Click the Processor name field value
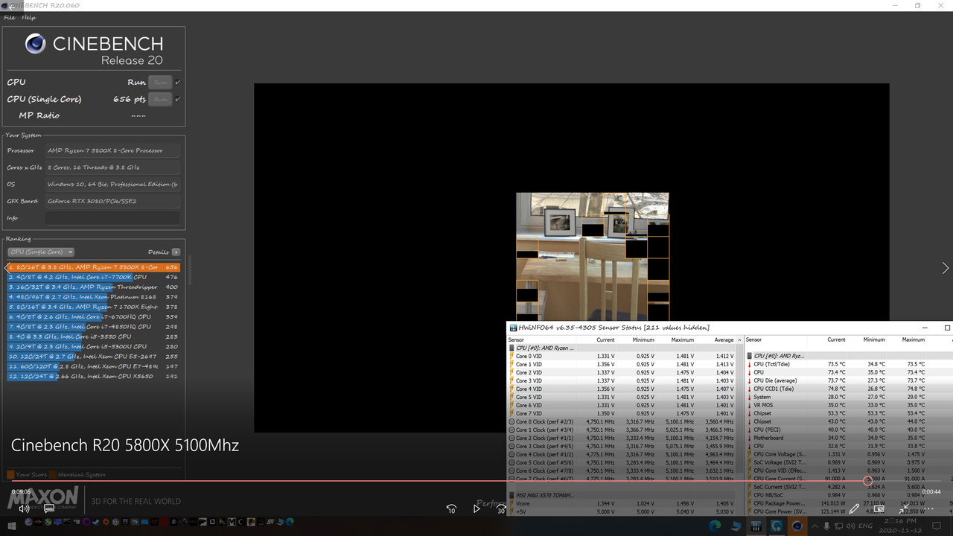 tap(112, 150)
